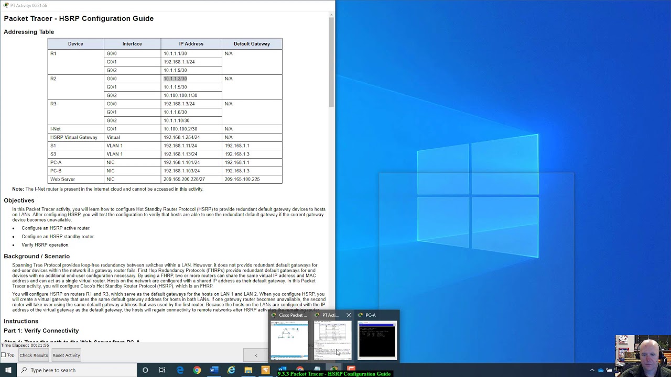Screen dimensions: 671x377
Task: Show hidden system tray icons
Action: (592, 370)
